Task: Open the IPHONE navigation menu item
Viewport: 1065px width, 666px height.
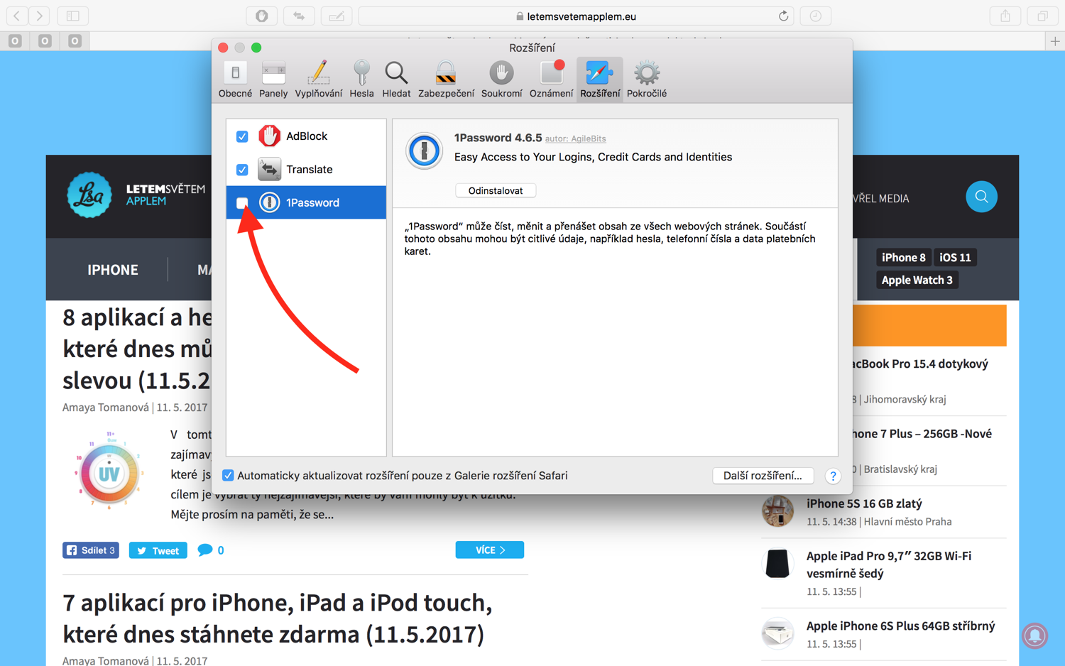Action: (113, 270)
